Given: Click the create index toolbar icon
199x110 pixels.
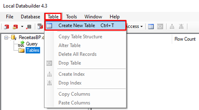Looking at the screenshot, I should pos(172,26).
